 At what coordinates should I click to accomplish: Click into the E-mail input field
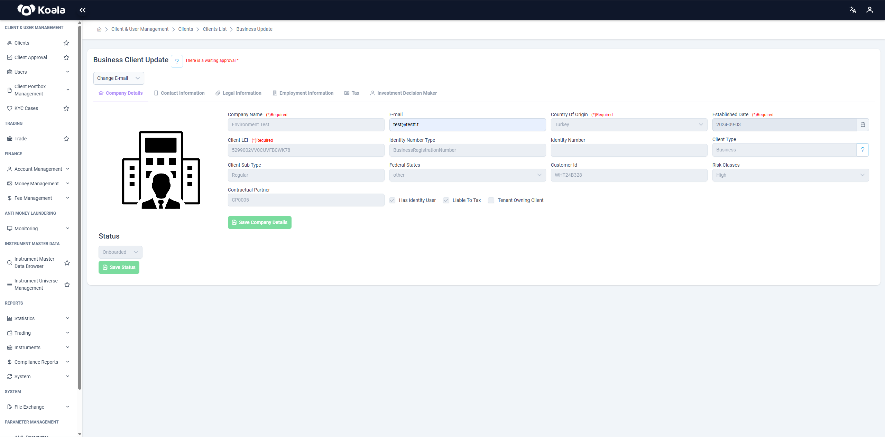click(468, 124)
